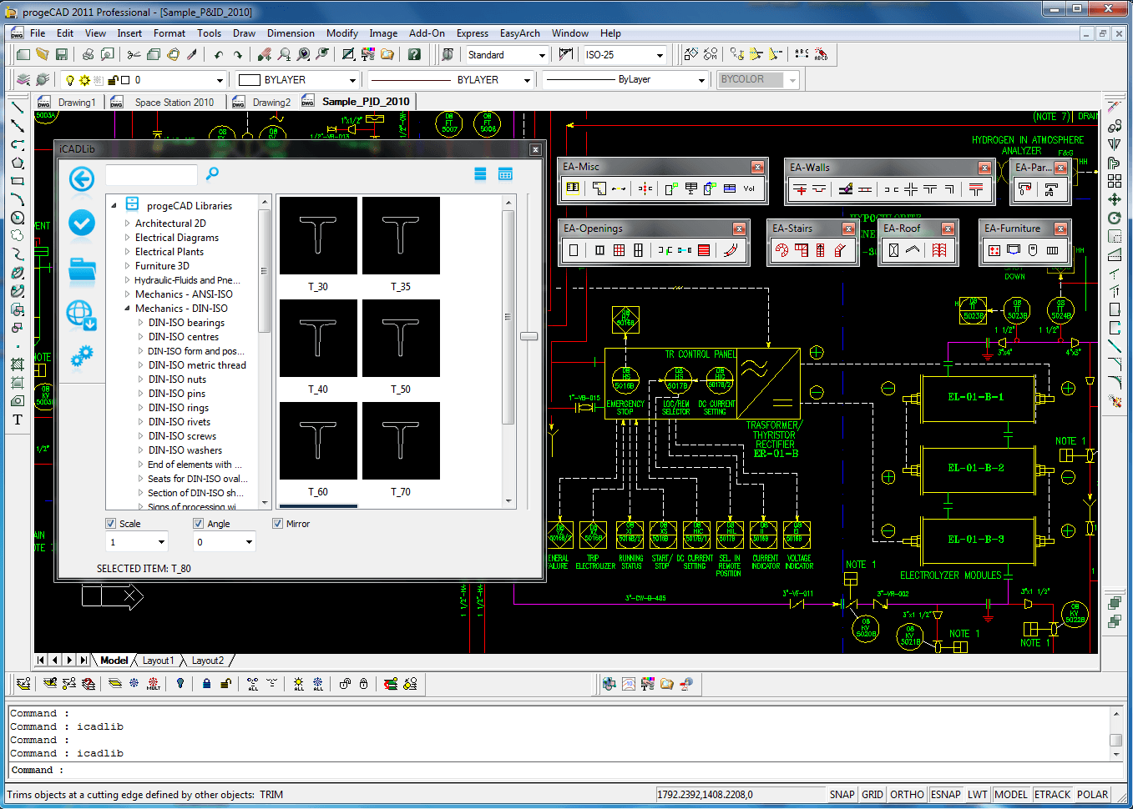
Task: Click the MODEL button in the status bar
Action: pos(1011,795)
